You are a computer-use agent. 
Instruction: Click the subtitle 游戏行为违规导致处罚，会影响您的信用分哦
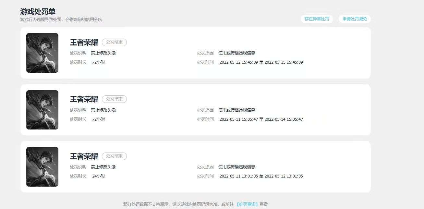(x=61, y=19)
